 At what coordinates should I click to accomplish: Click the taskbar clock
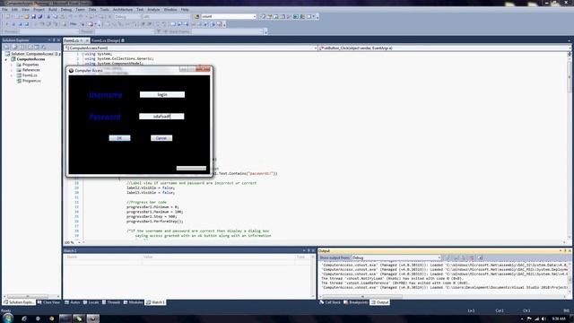point(559,319)
